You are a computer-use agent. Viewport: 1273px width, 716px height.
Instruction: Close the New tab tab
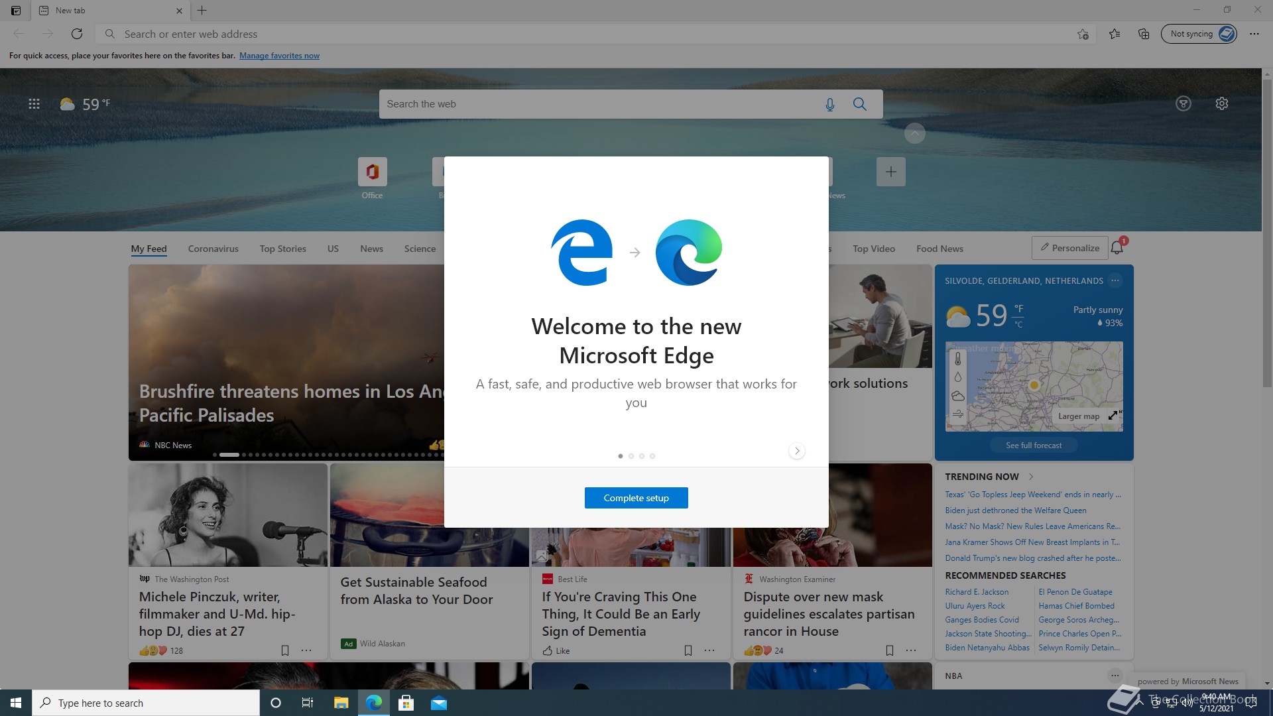tap(179, 11)
